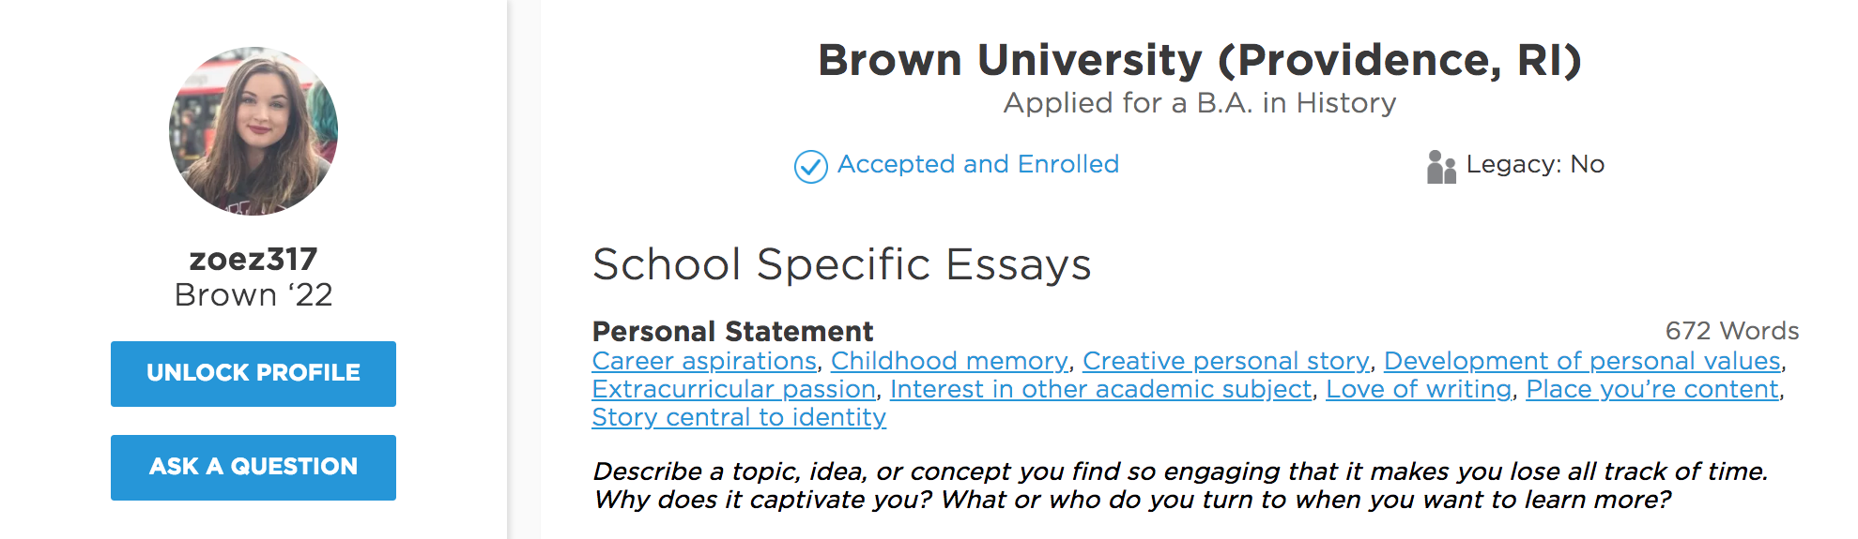
Task: Click the Accepted and Enrolled checkmark icon
Action: pos(810,167)
